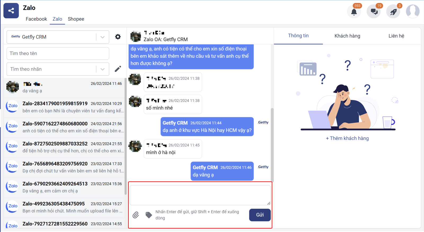Open conversation Zalo-8727502509887033252

[x=64, y=148]
